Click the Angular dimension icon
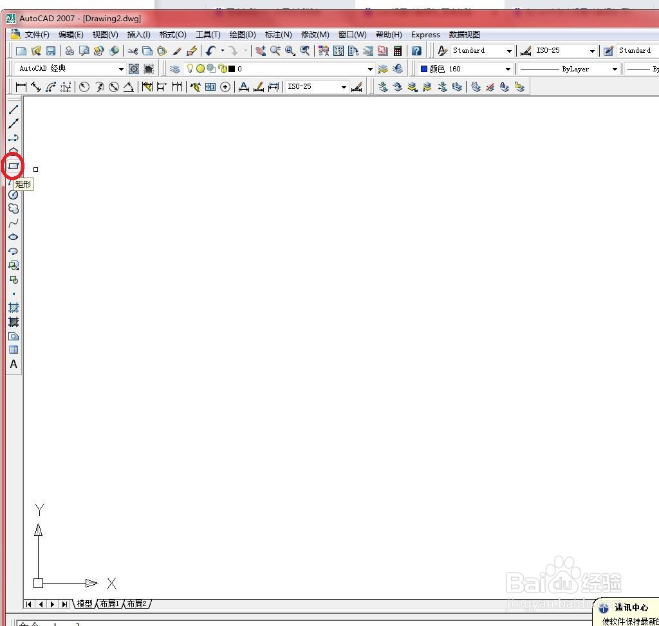This screenshot has height=626, width=659. click(x=129, y=87)
